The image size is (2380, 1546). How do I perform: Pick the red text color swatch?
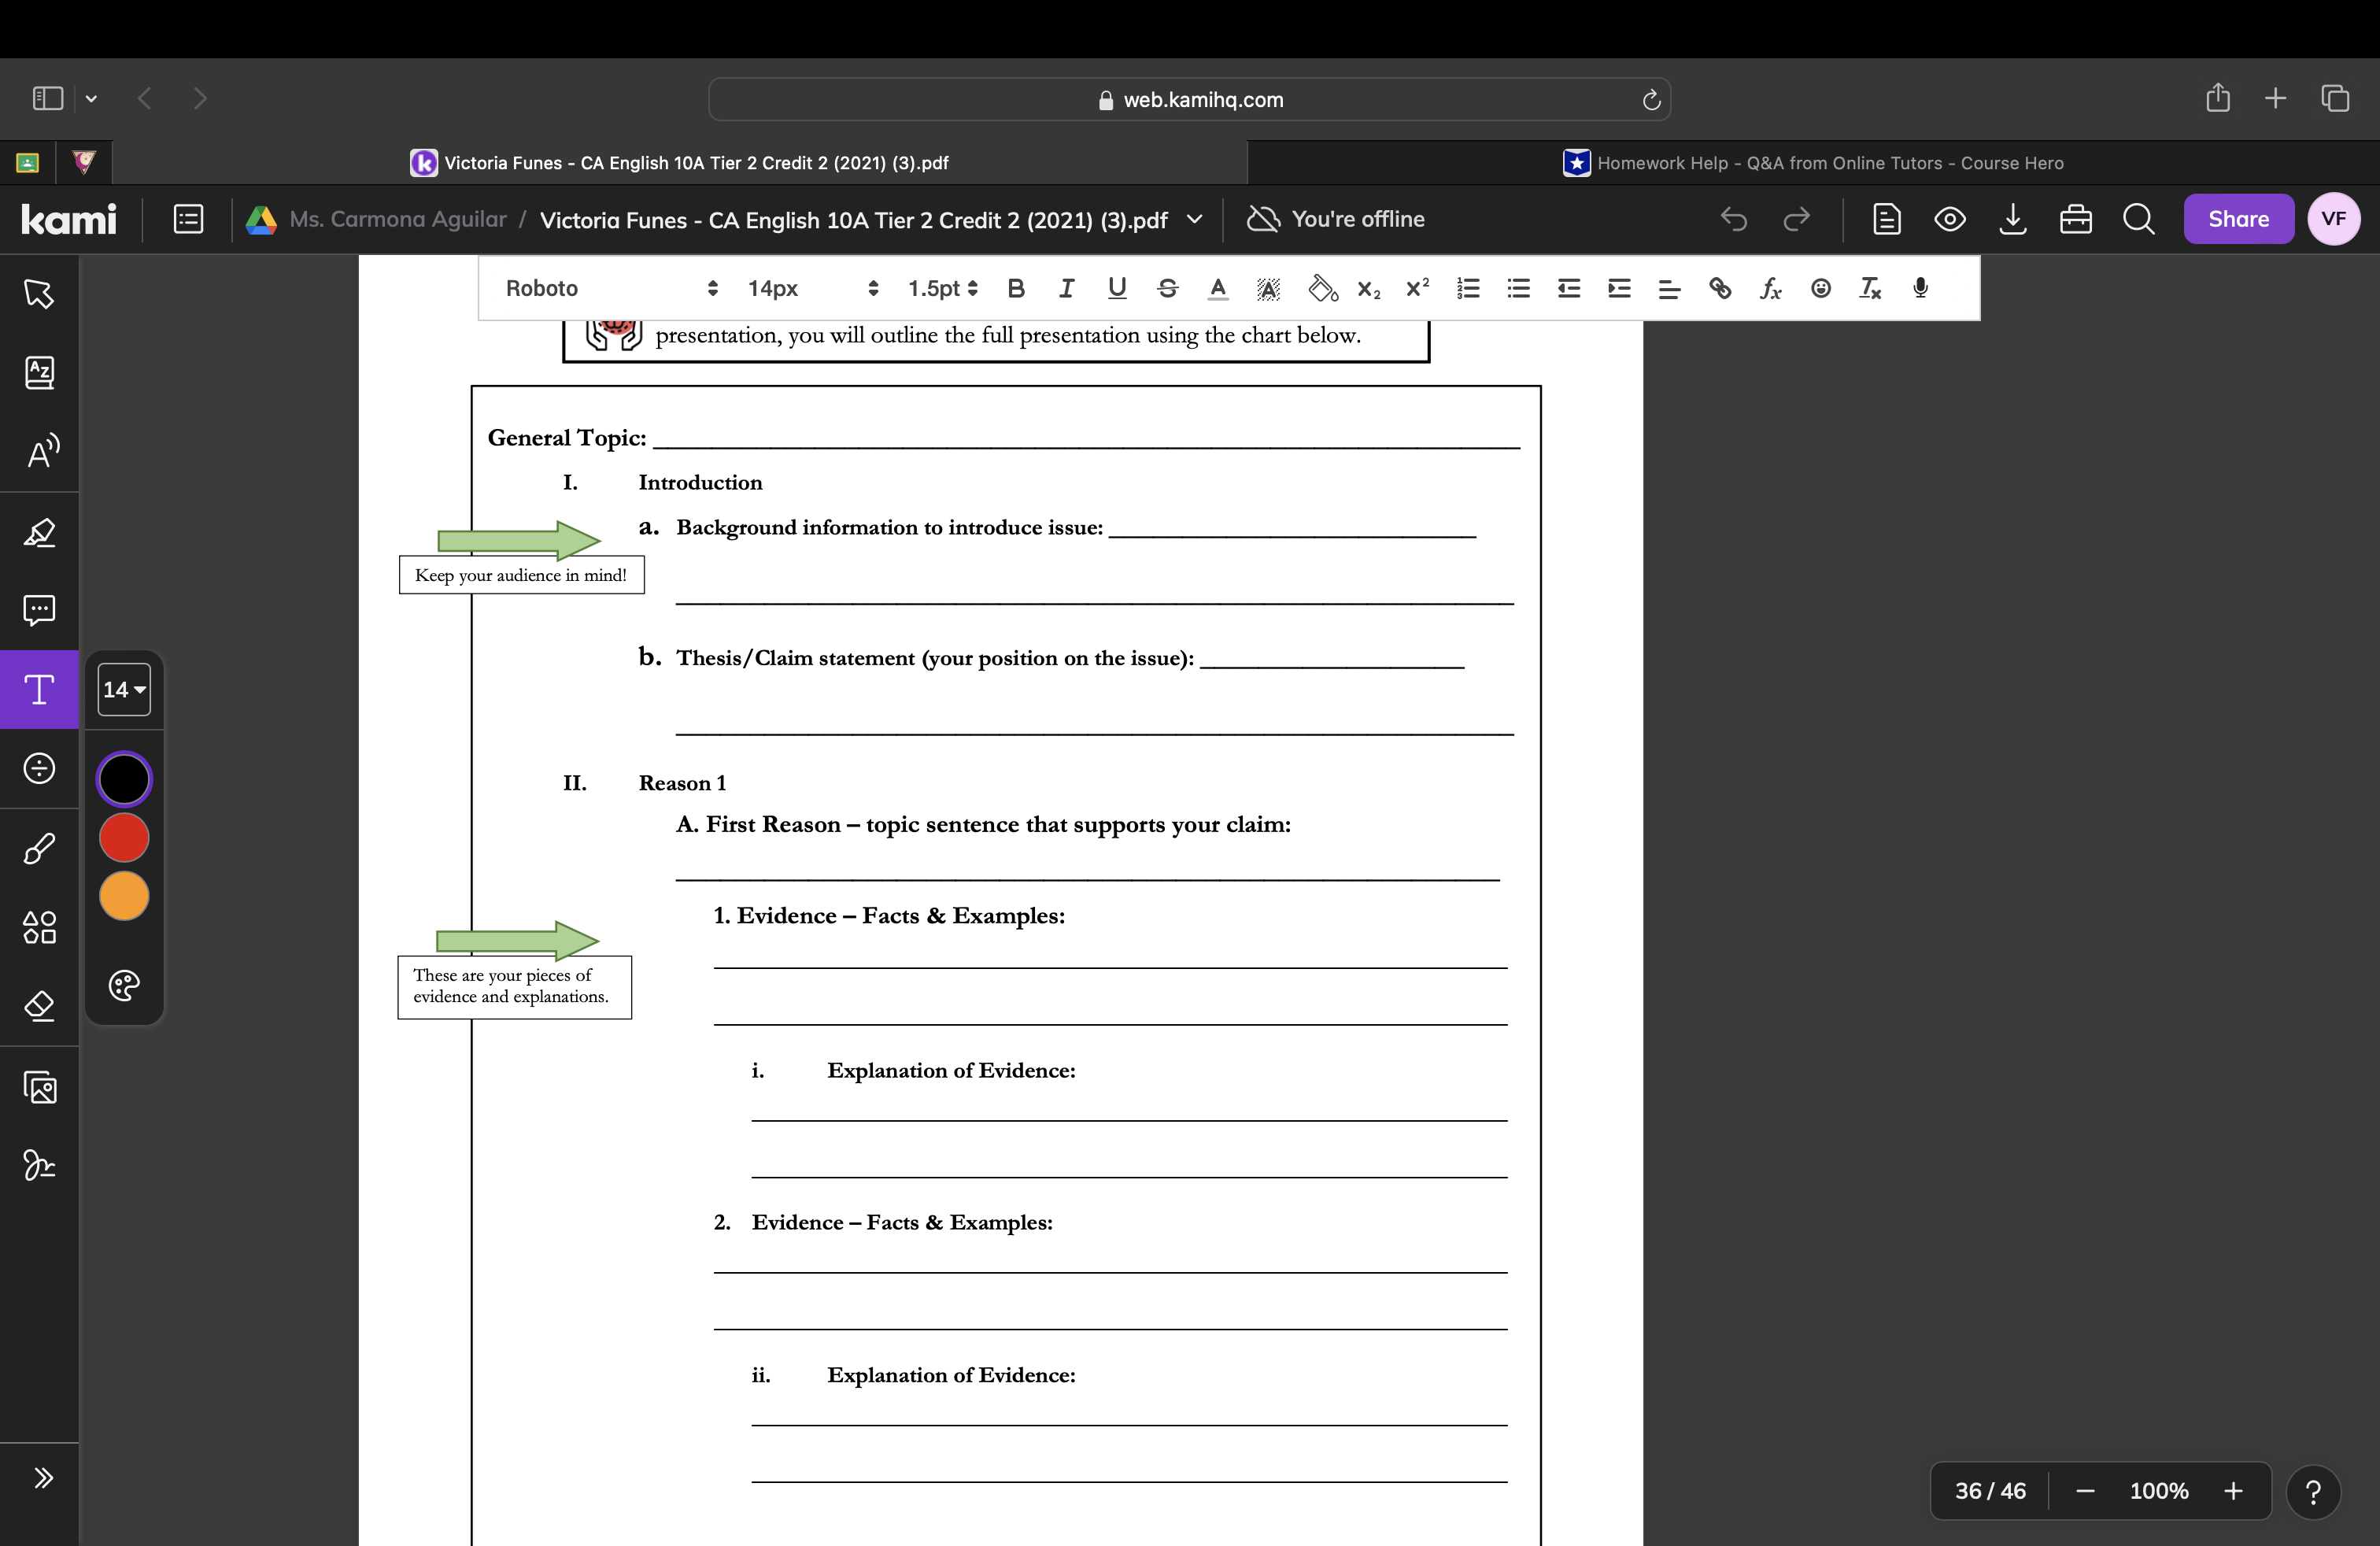123,838
